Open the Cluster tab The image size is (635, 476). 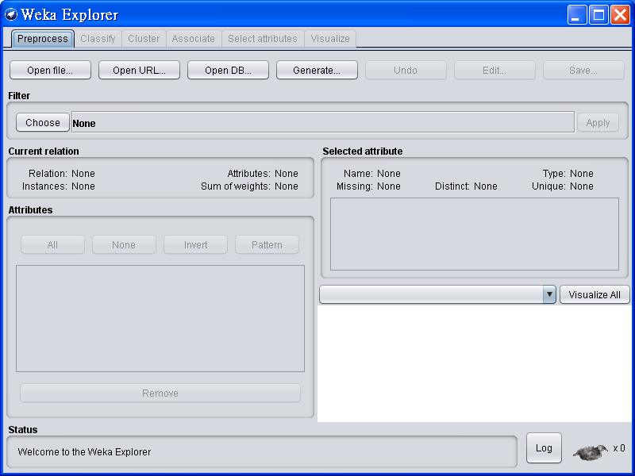(144, 39)
